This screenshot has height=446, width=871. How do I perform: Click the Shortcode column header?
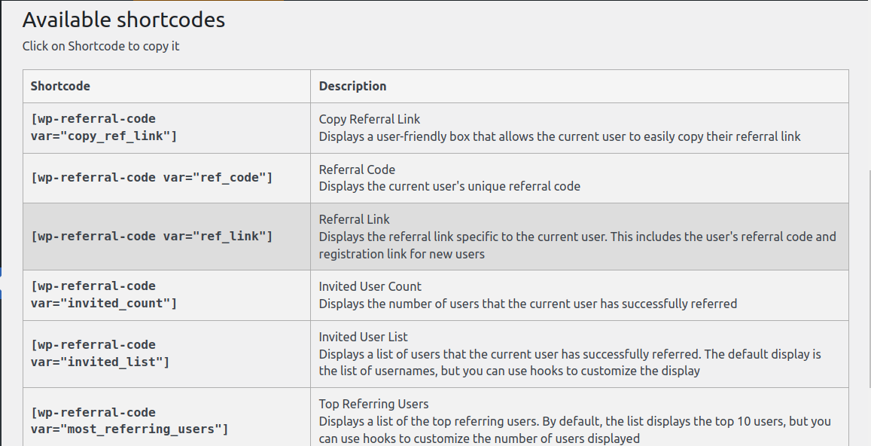tap(60, 86)
